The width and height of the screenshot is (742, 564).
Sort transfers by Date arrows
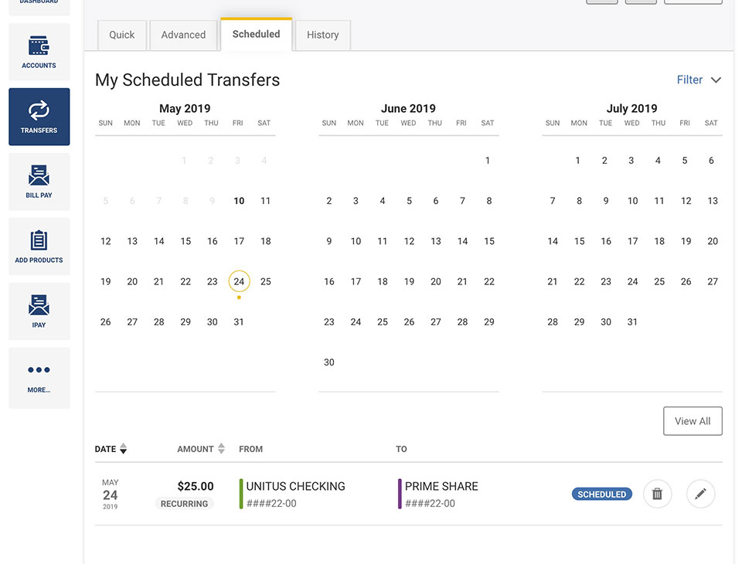pyautogui.click(x=123, y=449)
